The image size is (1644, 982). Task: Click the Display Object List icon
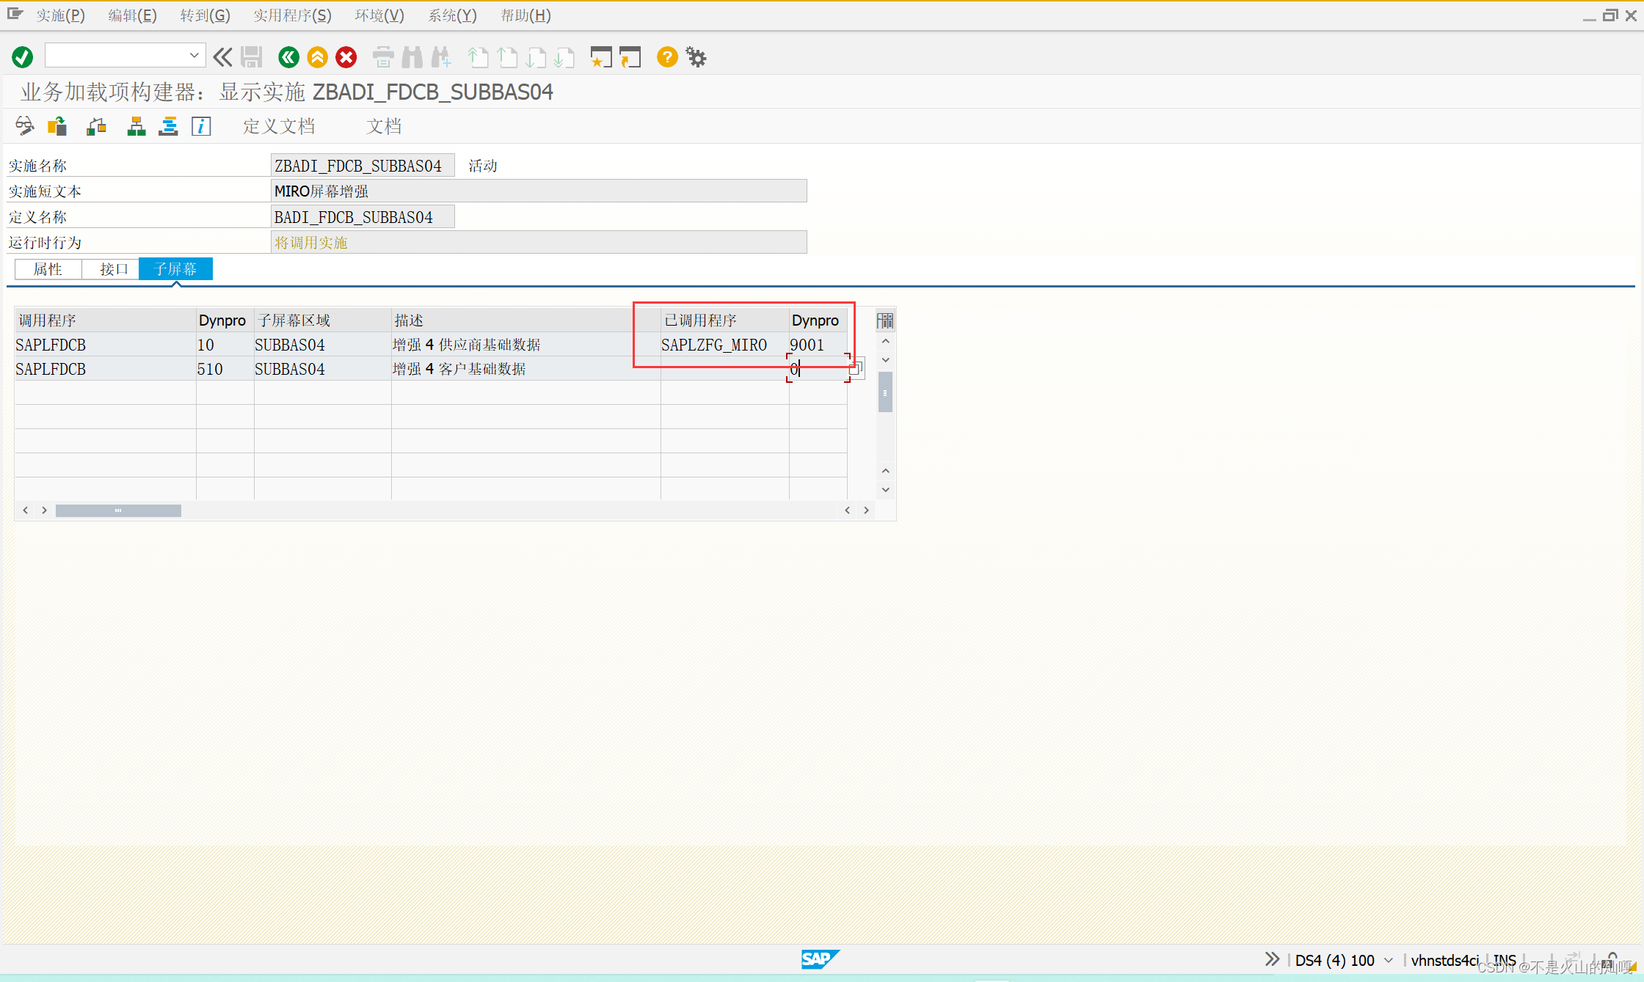point(169,126)
